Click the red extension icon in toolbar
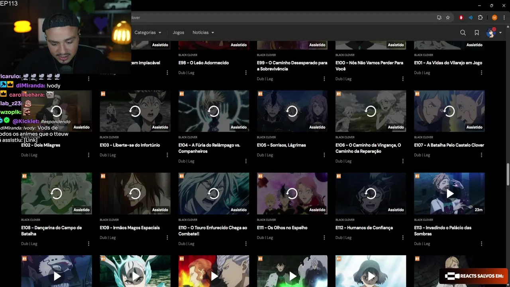The width and height of the screenshot is (510, 287). [461, 18]
